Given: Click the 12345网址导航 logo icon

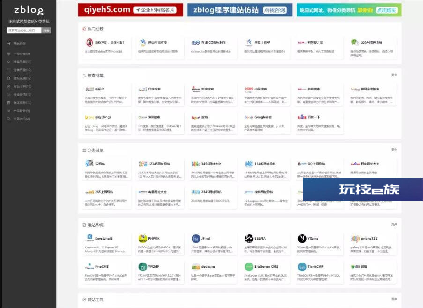Looking at the screenshot, I should click(x=143, y=164).
